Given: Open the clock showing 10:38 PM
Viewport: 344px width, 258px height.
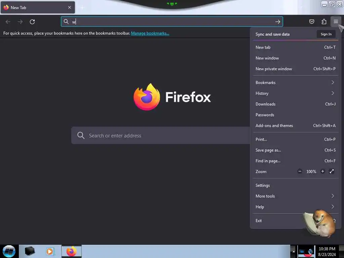Looking at the screenshot, I should [x=327, y=252].
